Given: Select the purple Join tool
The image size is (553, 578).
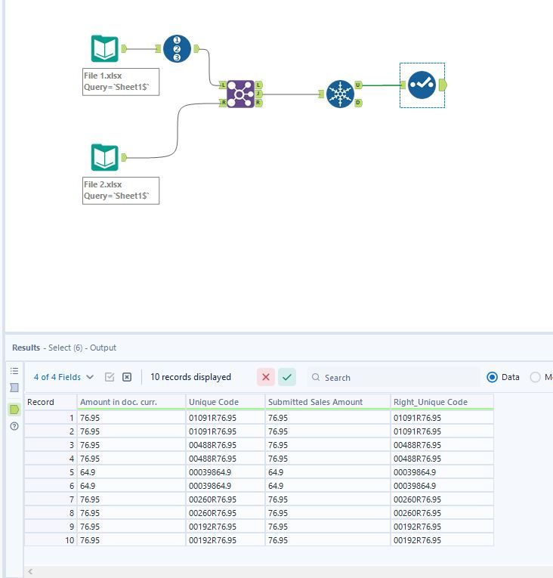Looking at the screenshot, I should click(x=240, y=94).
